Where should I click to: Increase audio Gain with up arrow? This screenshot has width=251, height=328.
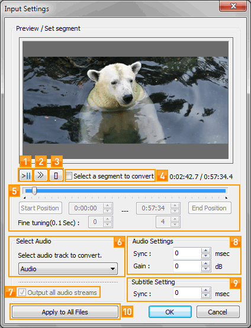[206, 264]
